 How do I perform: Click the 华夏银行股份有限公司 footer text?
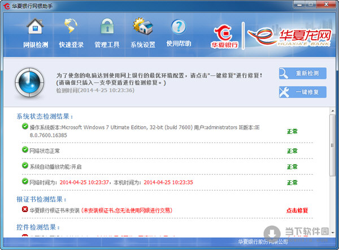tap(263, 242)
